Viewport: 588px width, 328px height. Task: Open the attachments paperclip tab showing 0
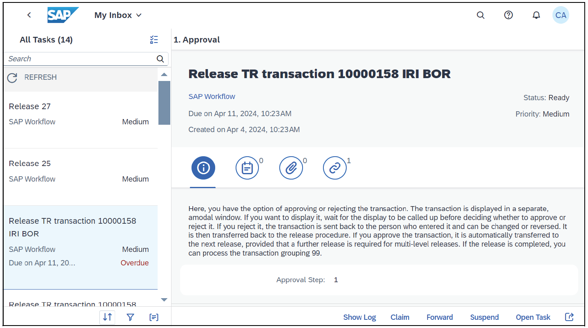point(291,168)
